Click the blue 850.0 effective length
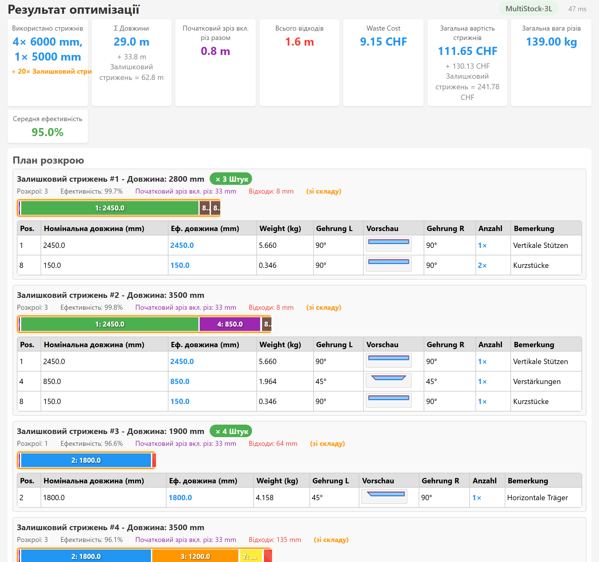The height and width of the screenshot is (562, 599). point(180,382)
